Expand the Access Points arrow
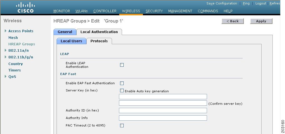Image resolution: width=285 pixels, height=134 pixels. point(6,31)
